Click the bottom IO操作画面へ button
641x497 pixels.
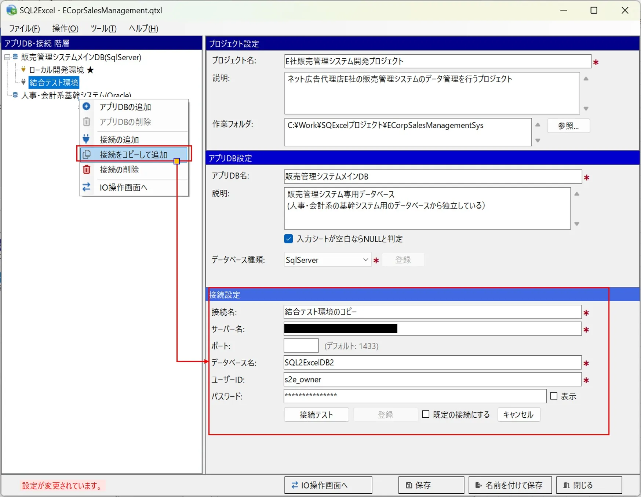[328, 485]
